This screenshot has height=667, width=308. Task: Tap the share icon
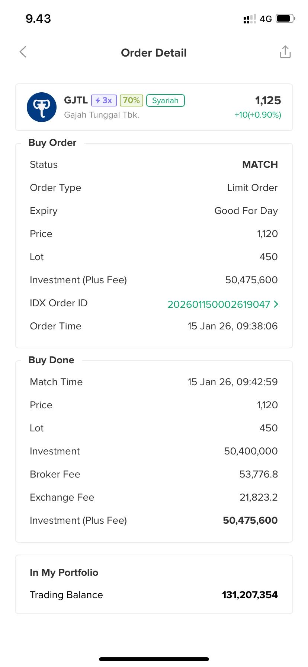(285, 52)
